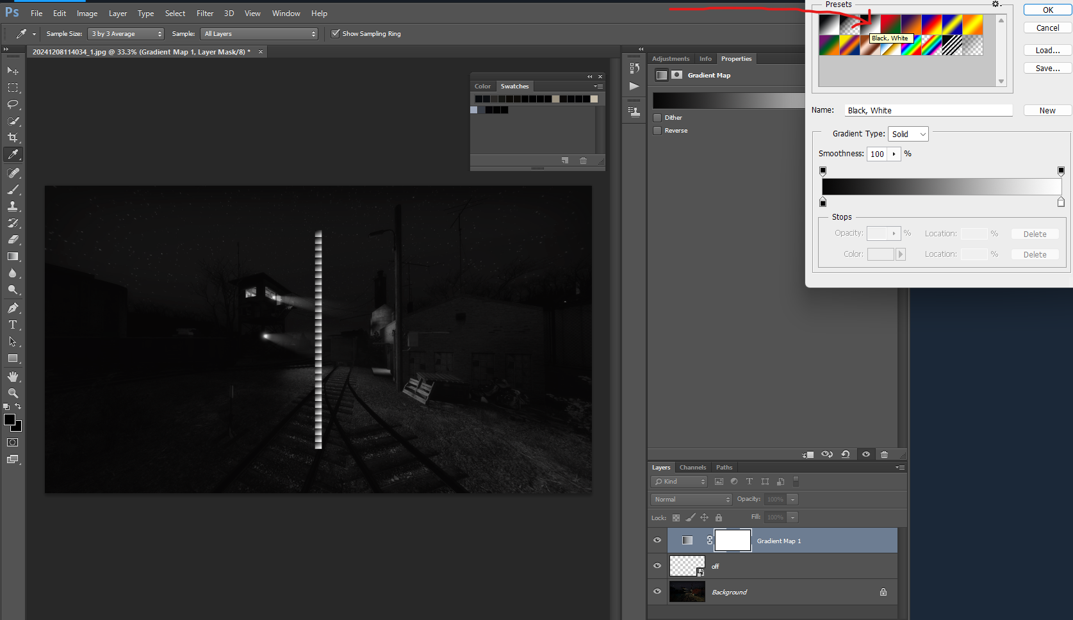
Task: Select the Clone Stamp tool
Action: (x=13, y=206)
